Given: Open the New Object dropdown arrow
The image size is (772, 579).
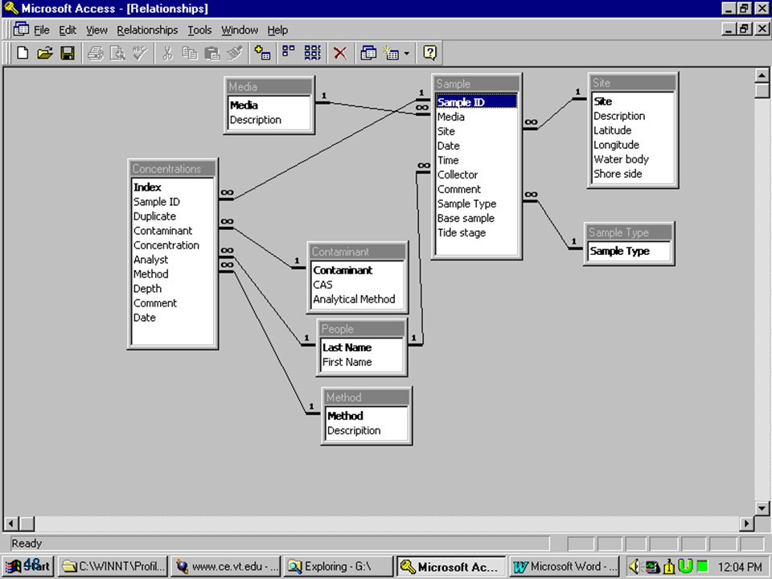Looking at the screenshot, I should click(407, 53).
